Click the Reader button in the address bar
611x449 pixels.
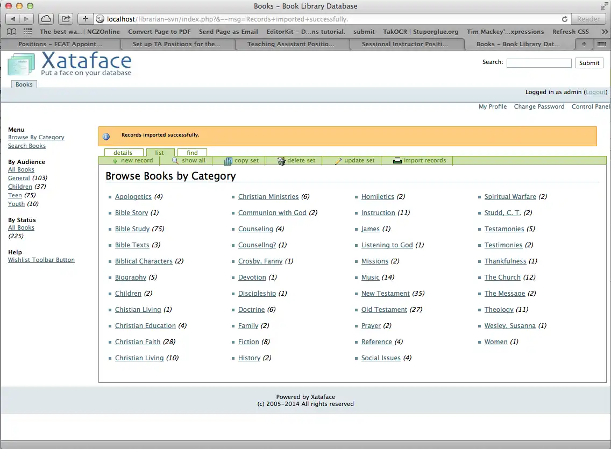pyautogui.click(x=588, y=19)
